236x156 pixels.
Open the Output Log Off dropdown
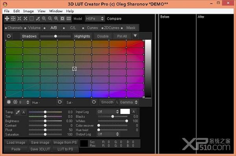click(x=108, y=134)
